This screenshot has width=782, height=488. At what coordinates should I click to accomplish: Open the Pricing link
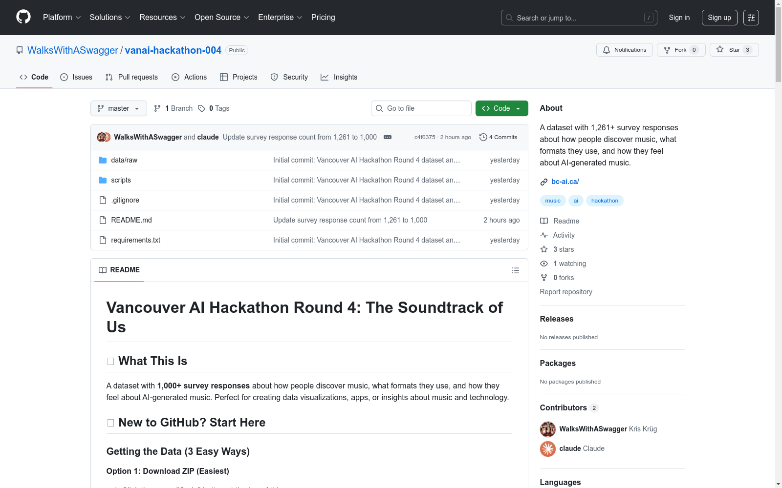(x=323, y=18)
